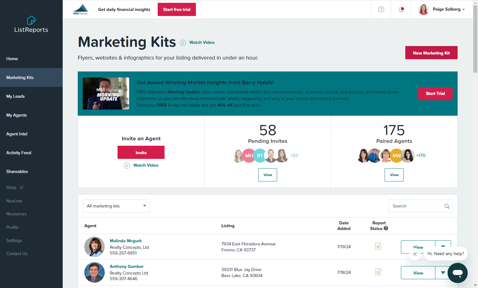The height and width of the screenshot is (288, 478).
Task: Click the Report Status help icon
Action: coord(386,228)
